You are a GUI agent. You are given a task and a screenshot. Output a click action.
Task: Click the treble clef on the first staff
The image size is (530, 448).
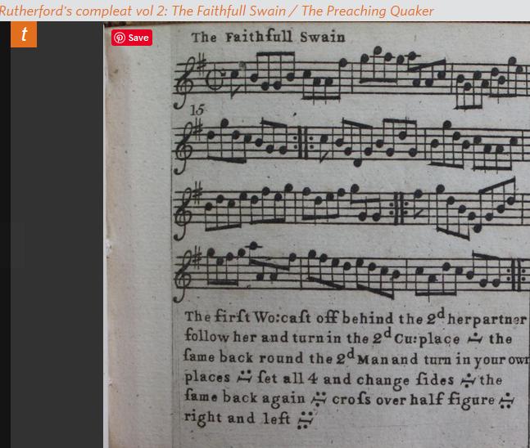[185, 83]
